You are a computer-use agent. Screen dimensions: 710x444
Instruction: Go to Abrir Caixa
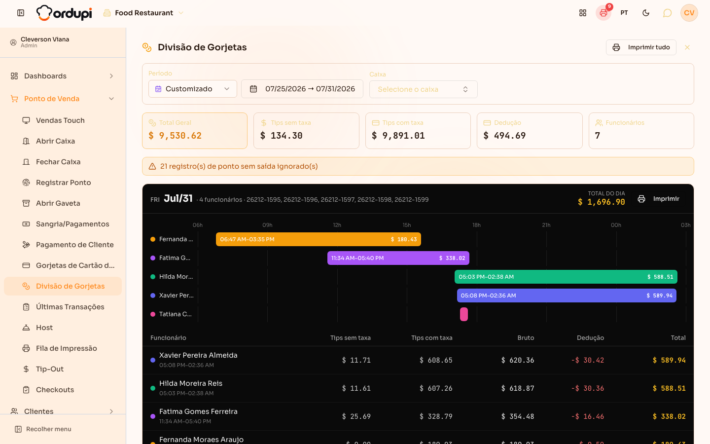coord(63,141)
